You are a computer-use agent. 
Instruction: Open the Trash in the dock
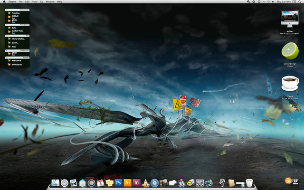[249, 183]
